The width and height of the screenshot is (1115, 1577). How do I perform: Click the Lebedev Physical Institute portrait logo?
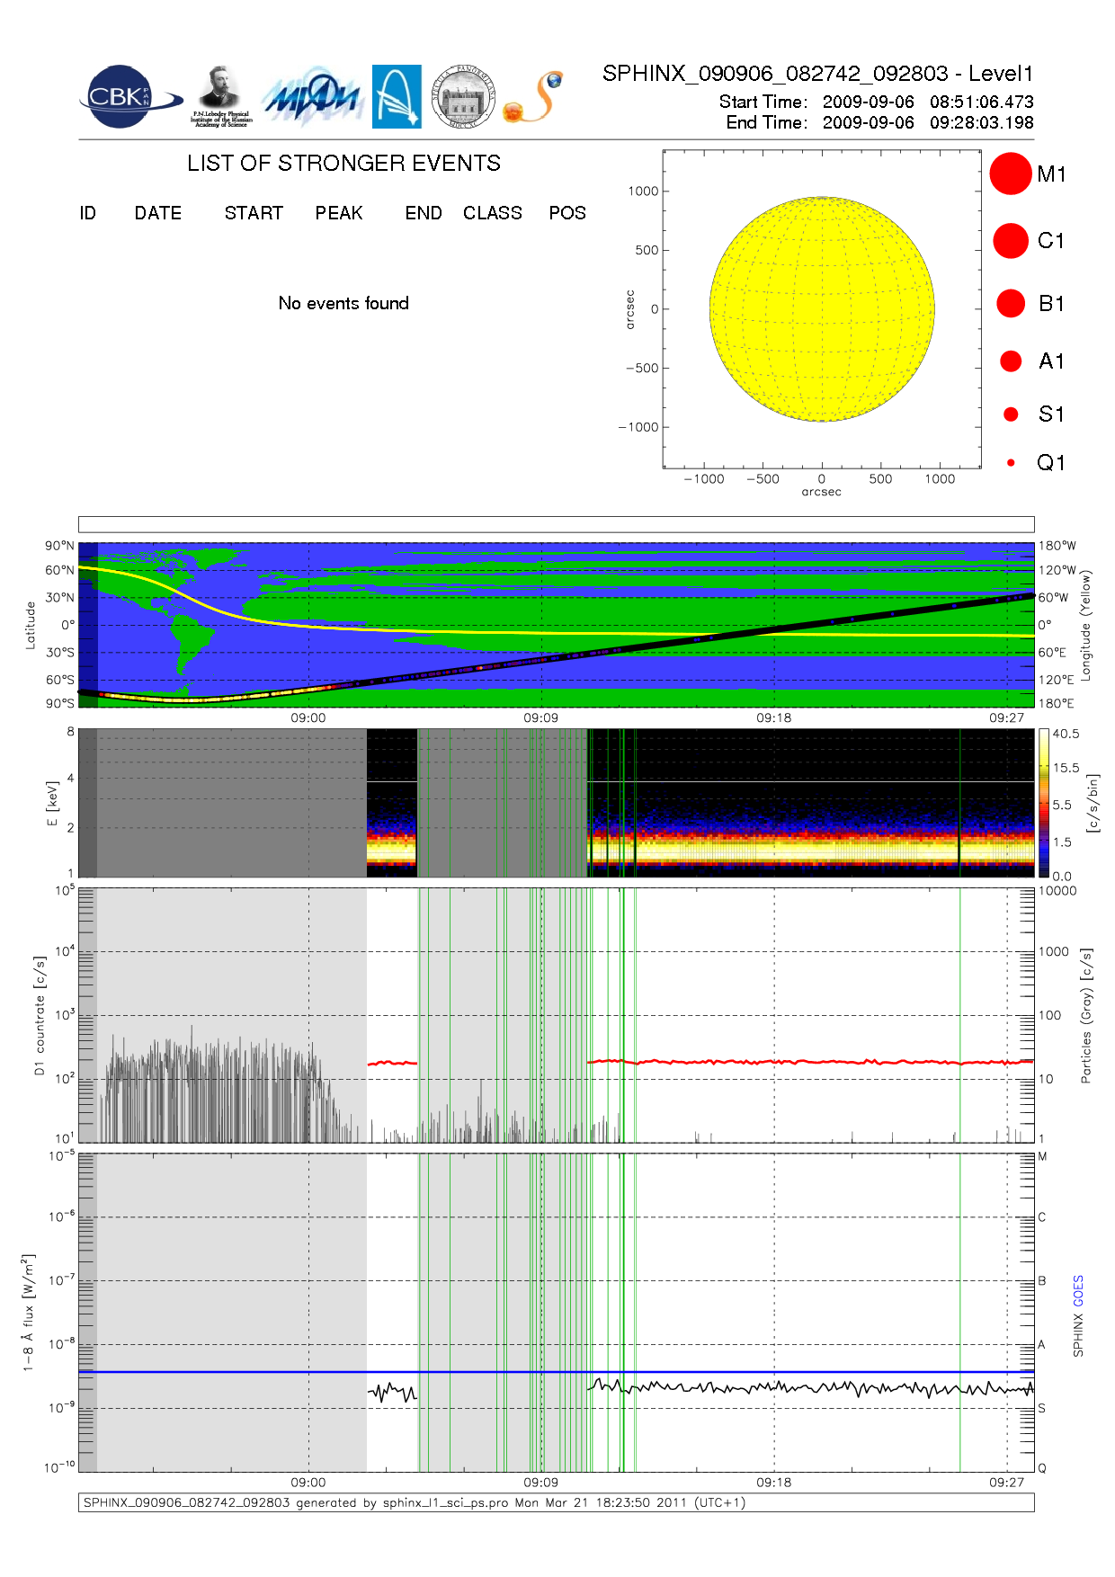click(x=220, y=95)
